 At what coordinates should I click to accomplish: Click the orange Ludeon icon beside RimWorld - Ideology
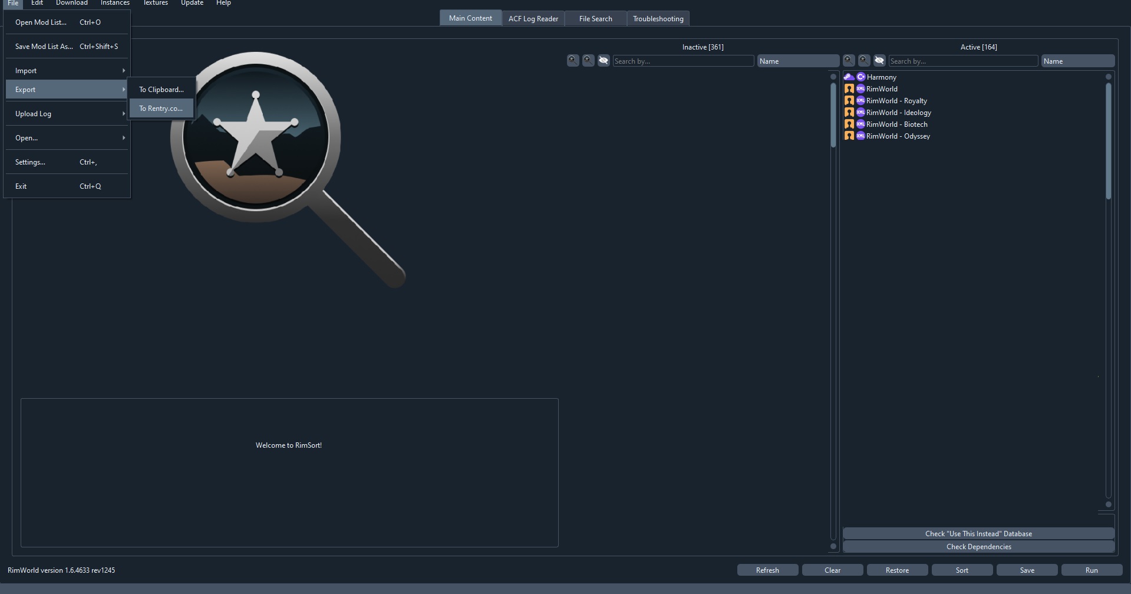849,113
